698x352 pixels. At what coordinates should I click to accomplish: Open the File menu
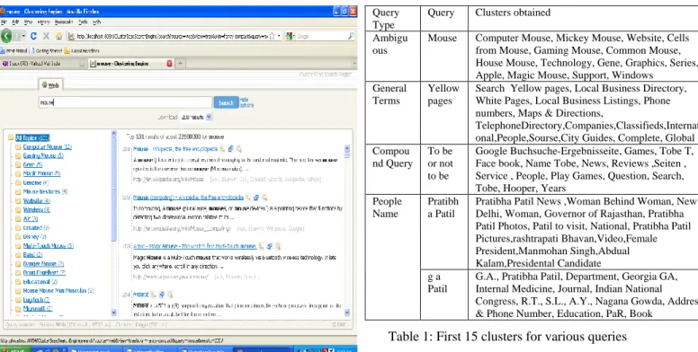pos(4,22)
